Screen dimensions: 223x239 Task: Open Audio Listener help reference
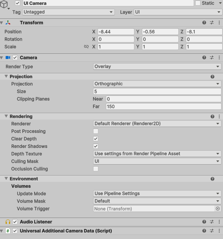[x=204, y=222]
